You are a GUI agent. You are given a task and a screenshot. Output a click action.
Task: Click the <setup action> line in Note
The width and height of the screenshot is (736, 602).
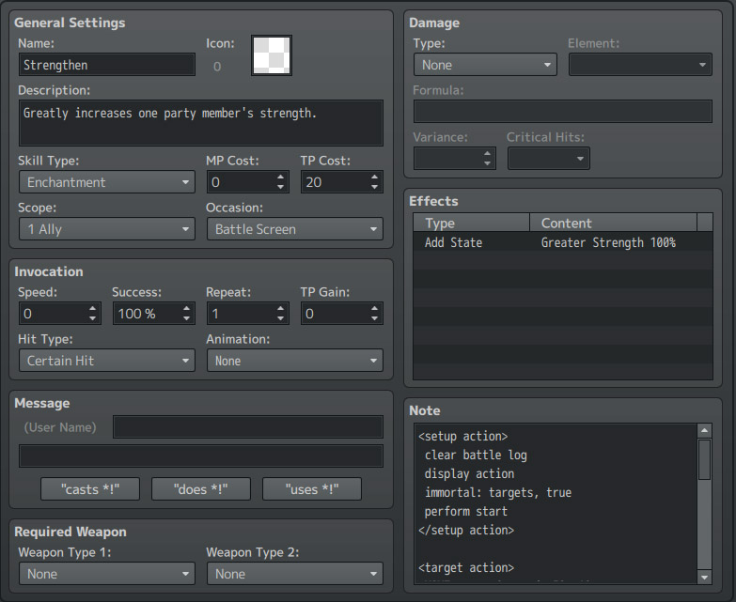point(462,436)
